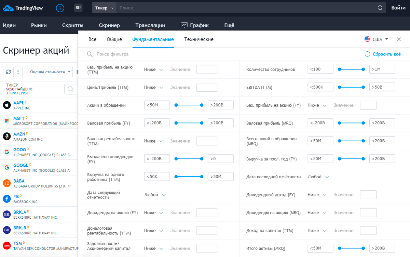Viewport: 410px width, 257px height.
Task: Switch to the Технические tab
Action: pyautogui.click(x=199, y=39)
